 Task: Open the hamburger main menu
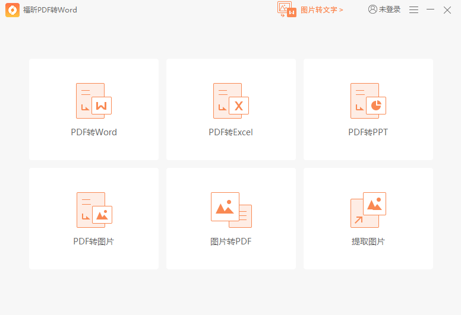[414, 10]
